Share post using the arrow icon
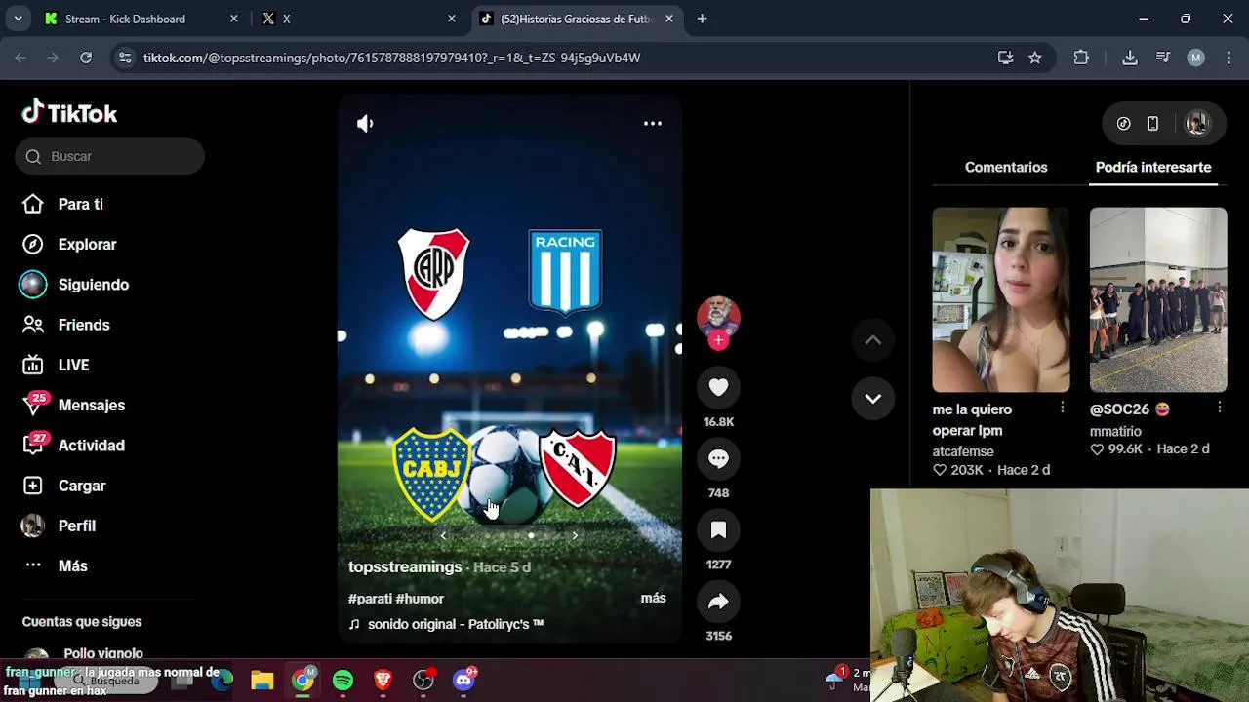The height and width of the screenshot is (702, 1249). point(718,602)
